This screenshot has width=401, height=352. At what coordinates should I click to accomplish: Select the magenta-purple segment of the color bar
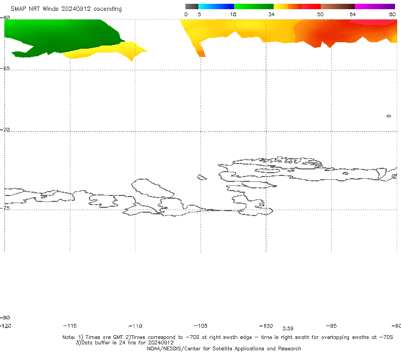click(375, 6)
